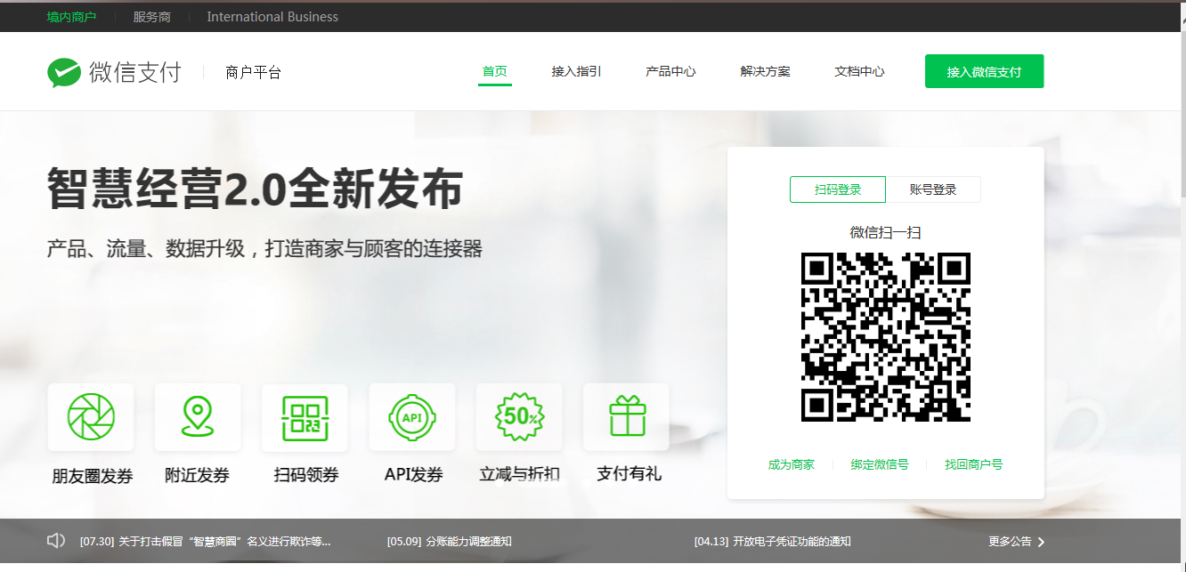Click 成为商家 link
1186x572 pixels.
(792, 464)
